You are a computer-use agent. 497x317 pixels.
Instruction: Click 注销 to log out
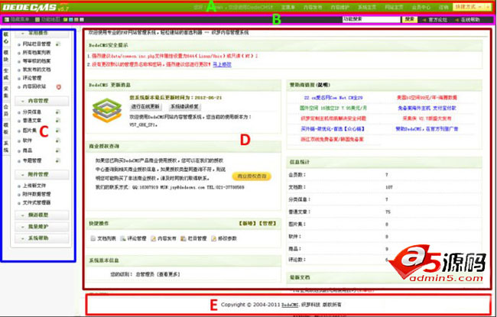point(443,8)
